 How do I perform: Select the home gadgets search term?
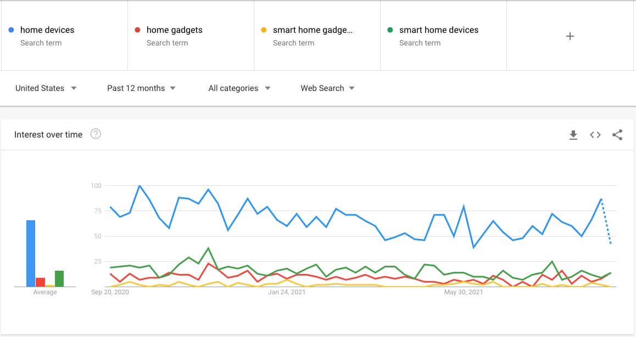(x=174, y=30)
